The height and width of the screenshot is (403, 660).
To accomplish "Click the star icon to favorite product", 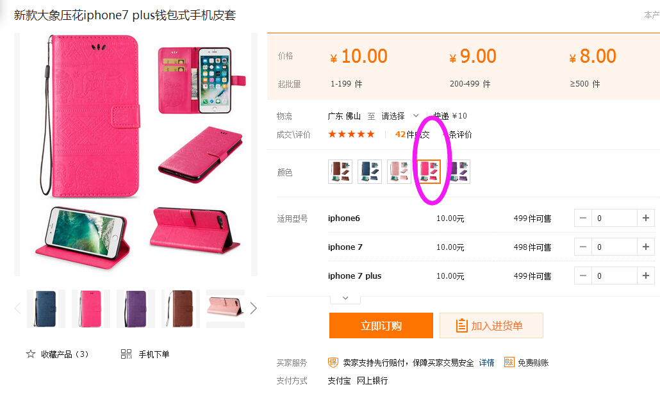I will tap(31, 354).
